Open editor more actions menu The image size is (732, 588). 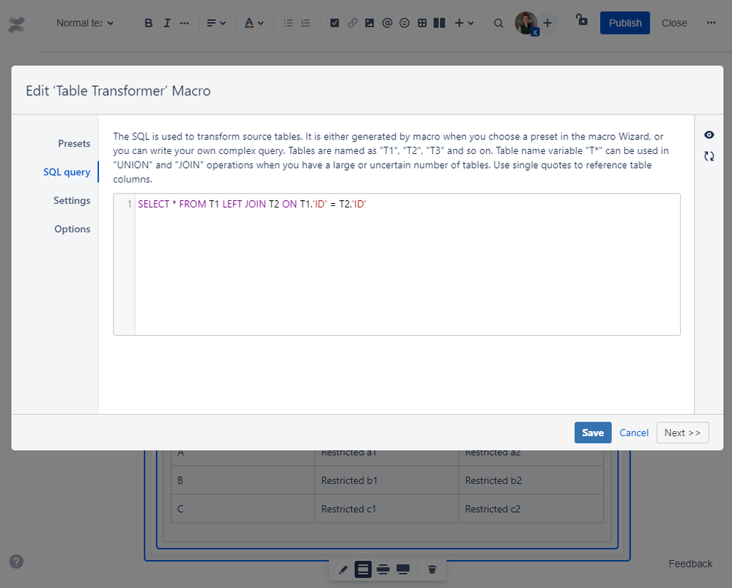point(711,23)
